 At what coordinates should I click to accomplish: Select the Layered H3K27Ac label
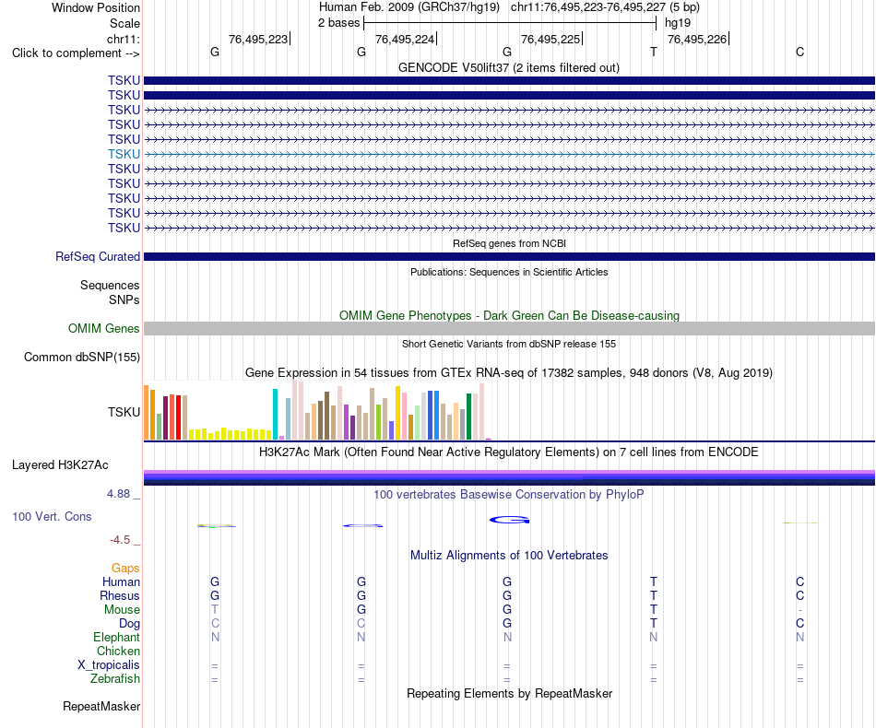pyautogui.click(x=60, y=465)
